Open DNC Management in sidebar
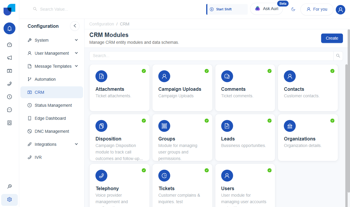350x207 pixels. point(52,131)
